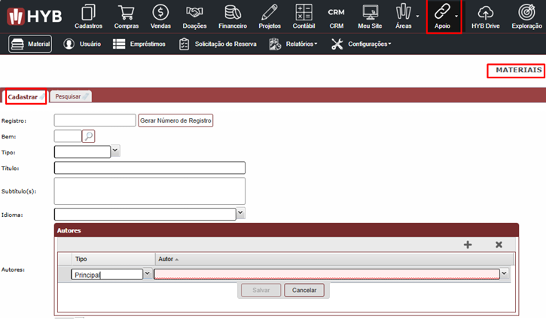This screenshot has width=546, height=335.
Task: Click into the Título text field
Action: 150,168
